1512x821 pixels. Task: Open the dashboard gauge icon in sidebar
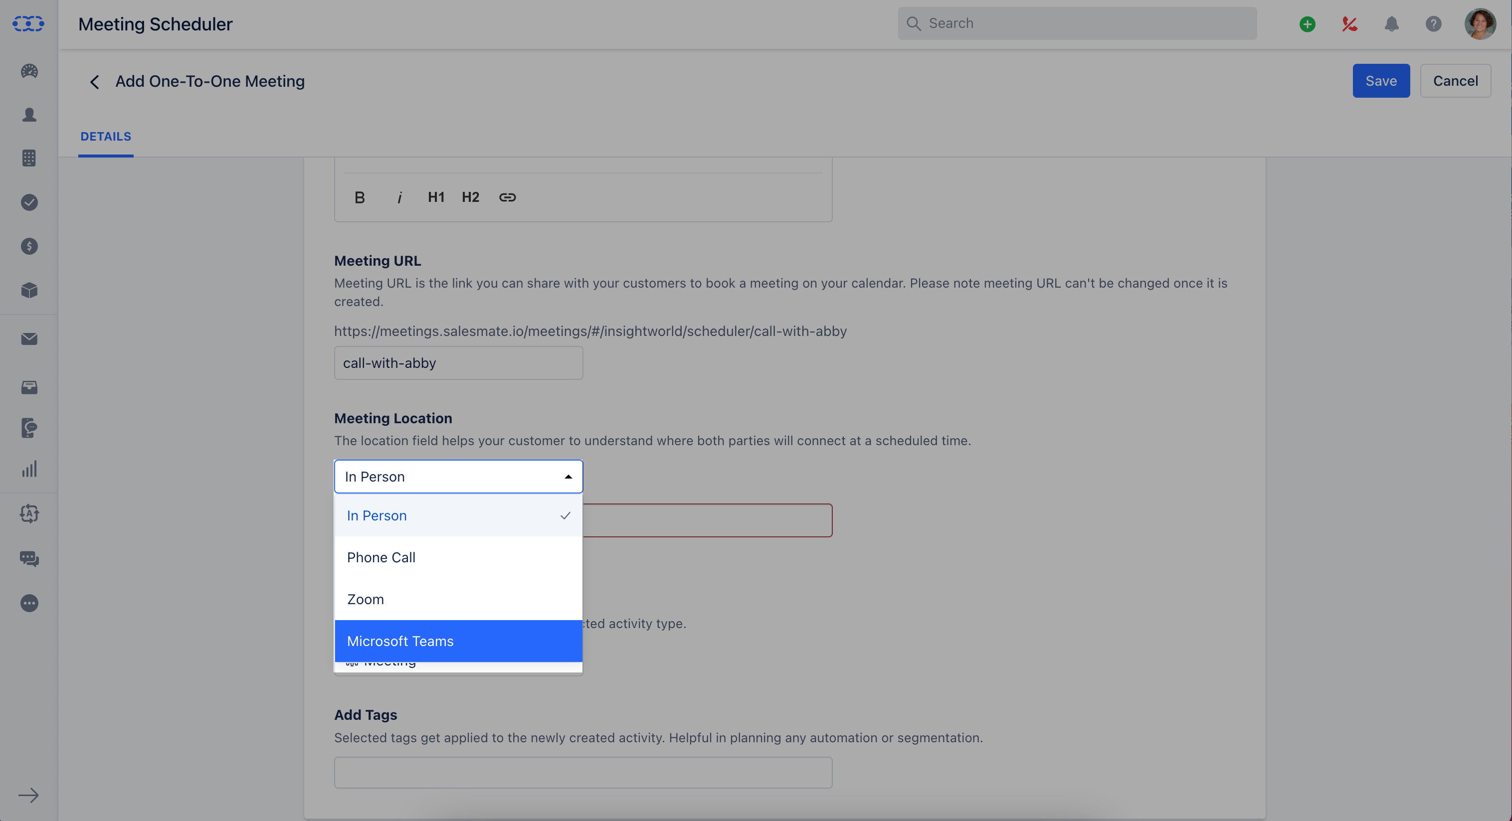[29, 71]
